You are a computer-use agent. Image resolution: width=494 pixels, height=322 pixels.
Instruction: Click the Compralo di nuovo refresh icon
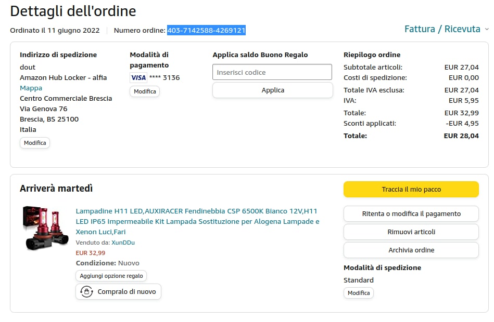[86, 292]
